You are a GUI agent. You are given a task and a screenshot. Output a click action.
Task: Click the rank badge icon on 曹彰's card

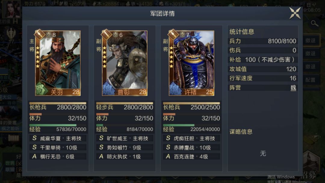click(107, 34)
